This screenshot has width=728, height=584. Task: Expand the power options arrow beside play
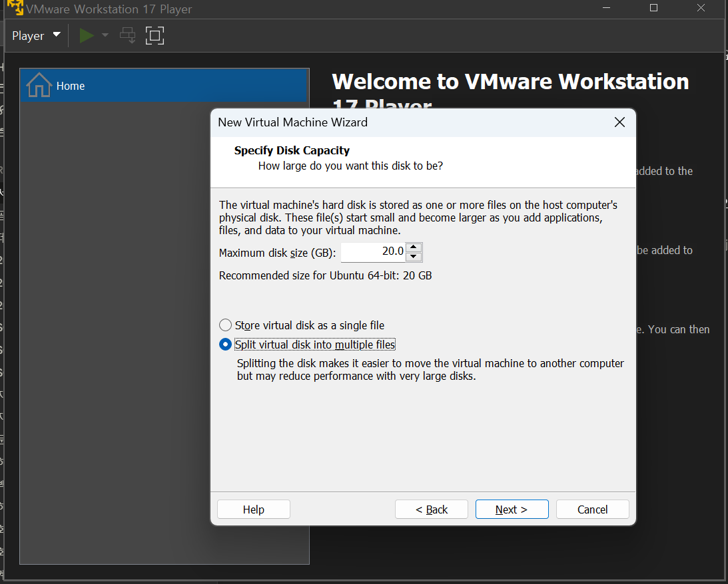105,35
